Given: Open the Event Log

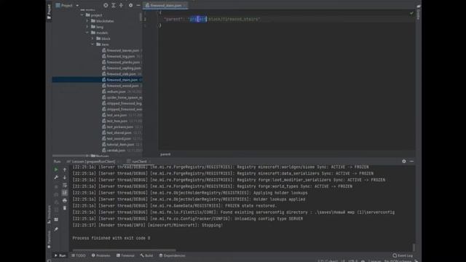Looking at the screenshot, I should point(403,255).
